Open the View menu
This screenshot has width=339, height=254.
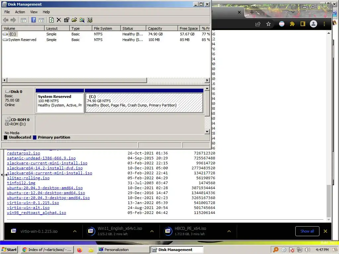click(34, 12)
